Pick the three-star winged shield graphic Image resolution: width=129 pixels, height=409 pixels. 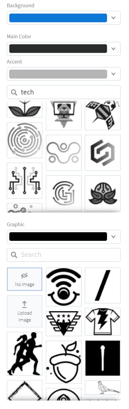[x=64, y=323]
